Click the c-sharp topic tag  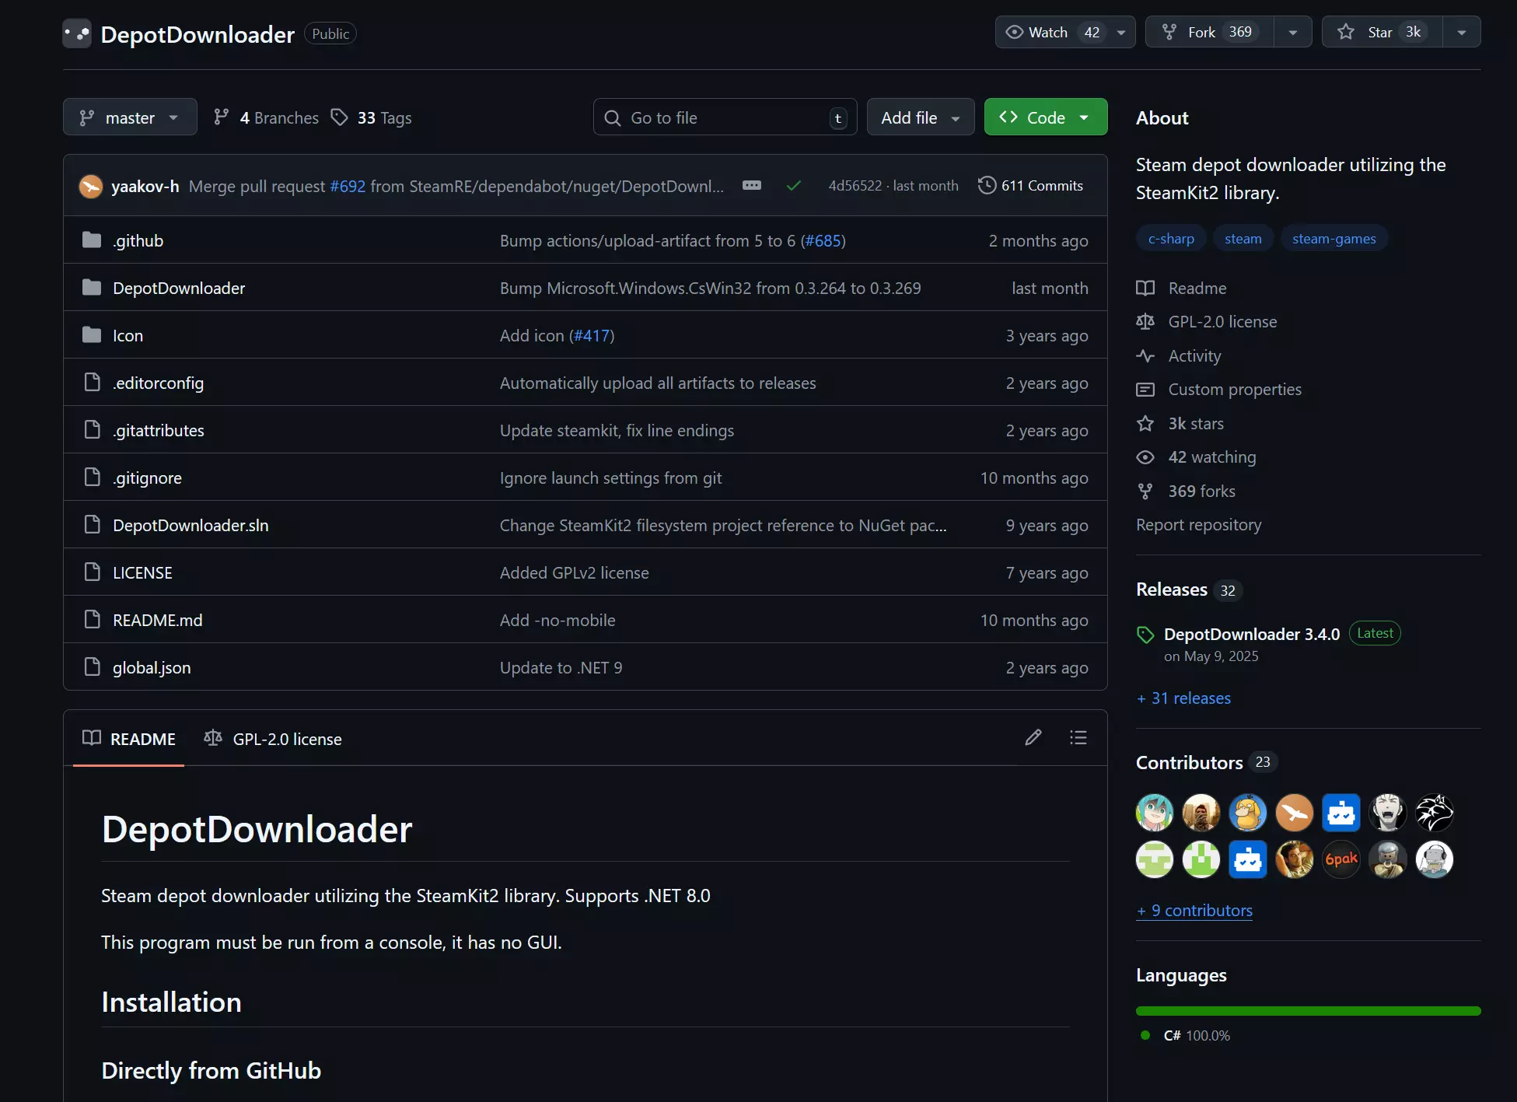1170,239
